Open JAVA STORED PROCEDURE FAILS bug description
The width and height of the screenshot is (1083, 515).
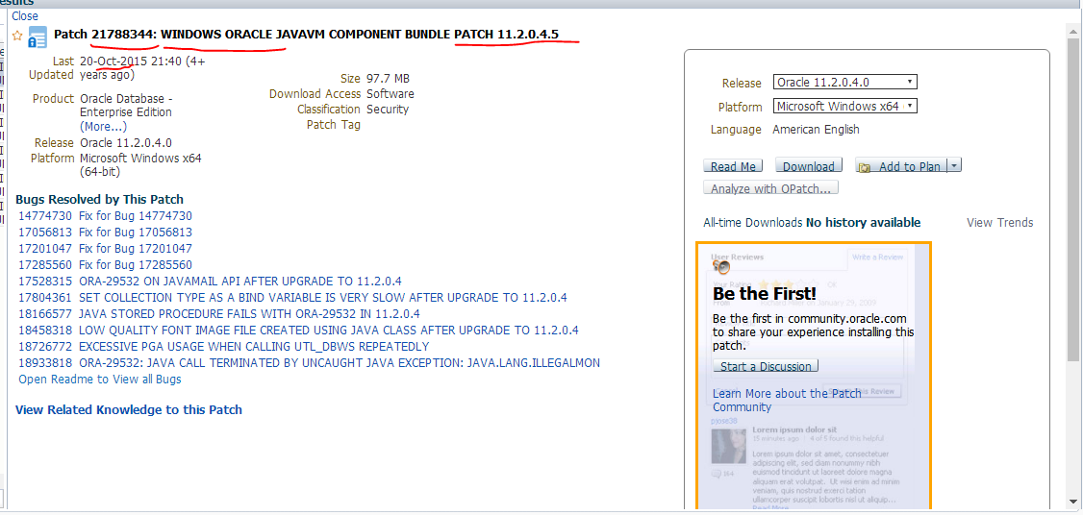[249, 313]
